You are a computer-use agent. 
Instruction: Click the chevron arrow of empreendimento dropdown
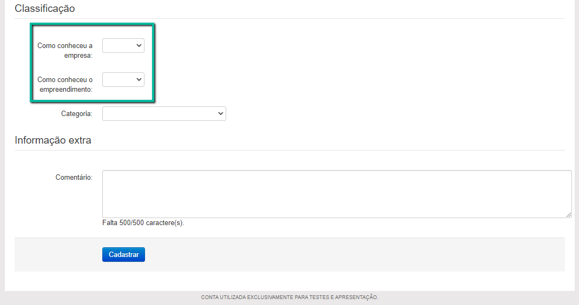[139, 80]
